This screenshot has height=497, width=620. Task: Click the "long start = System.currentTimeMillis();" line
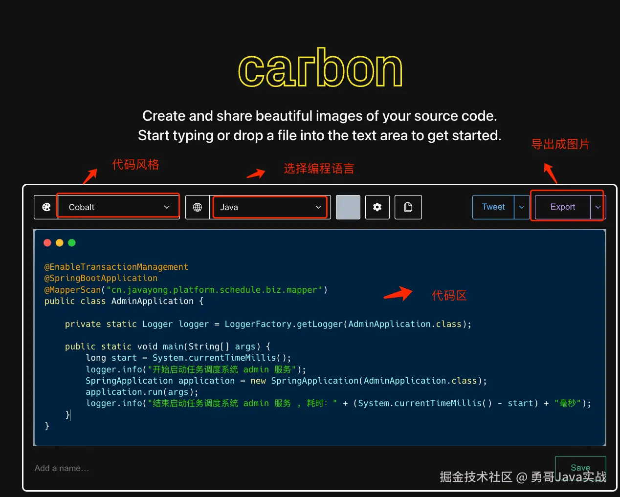188,358
